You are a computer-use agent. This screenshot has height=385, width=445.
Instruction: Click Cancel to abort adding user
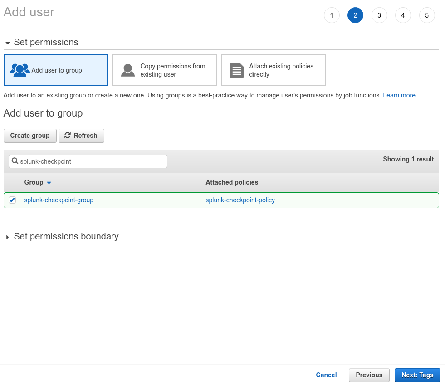click(x=326, y=375)
